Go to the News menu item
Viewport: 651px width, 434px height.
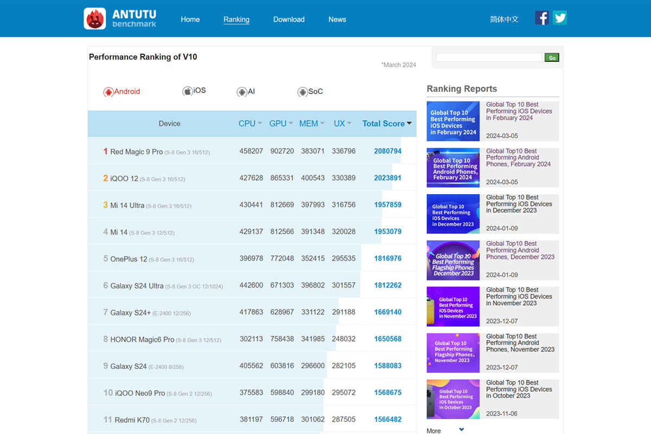[337, 20]
